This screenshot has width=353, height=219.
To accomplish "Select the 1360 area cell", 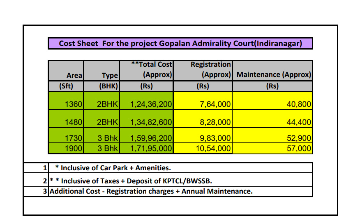I will point(66,104).
